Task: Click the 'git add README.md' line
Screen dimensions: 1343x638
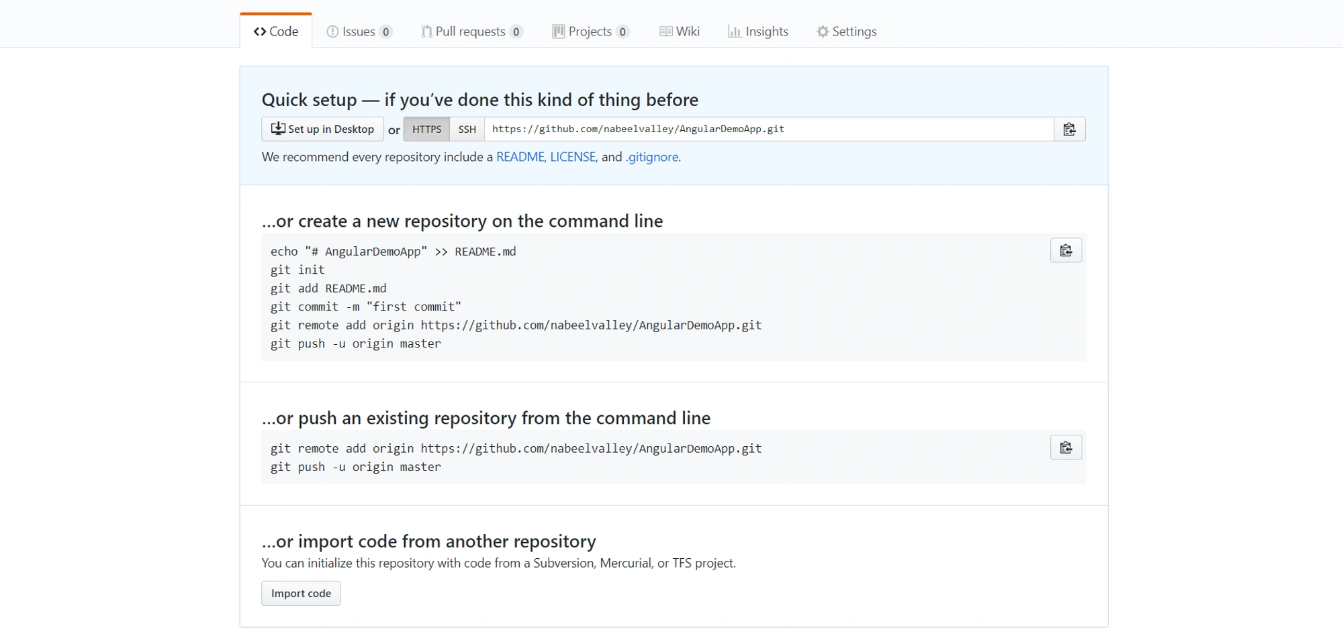Action: click(x=328, y=288)
